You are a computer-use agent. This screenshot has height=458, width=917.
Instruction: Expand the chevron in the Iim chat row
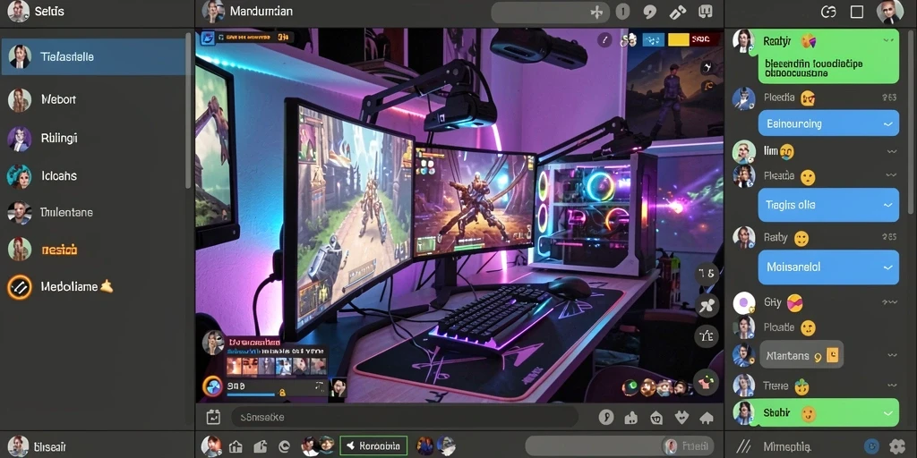click(x=891, y=151)
